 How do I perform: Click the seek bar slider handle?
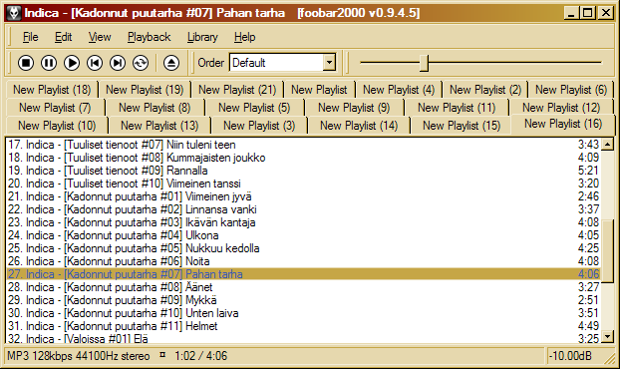coord(424,63)
